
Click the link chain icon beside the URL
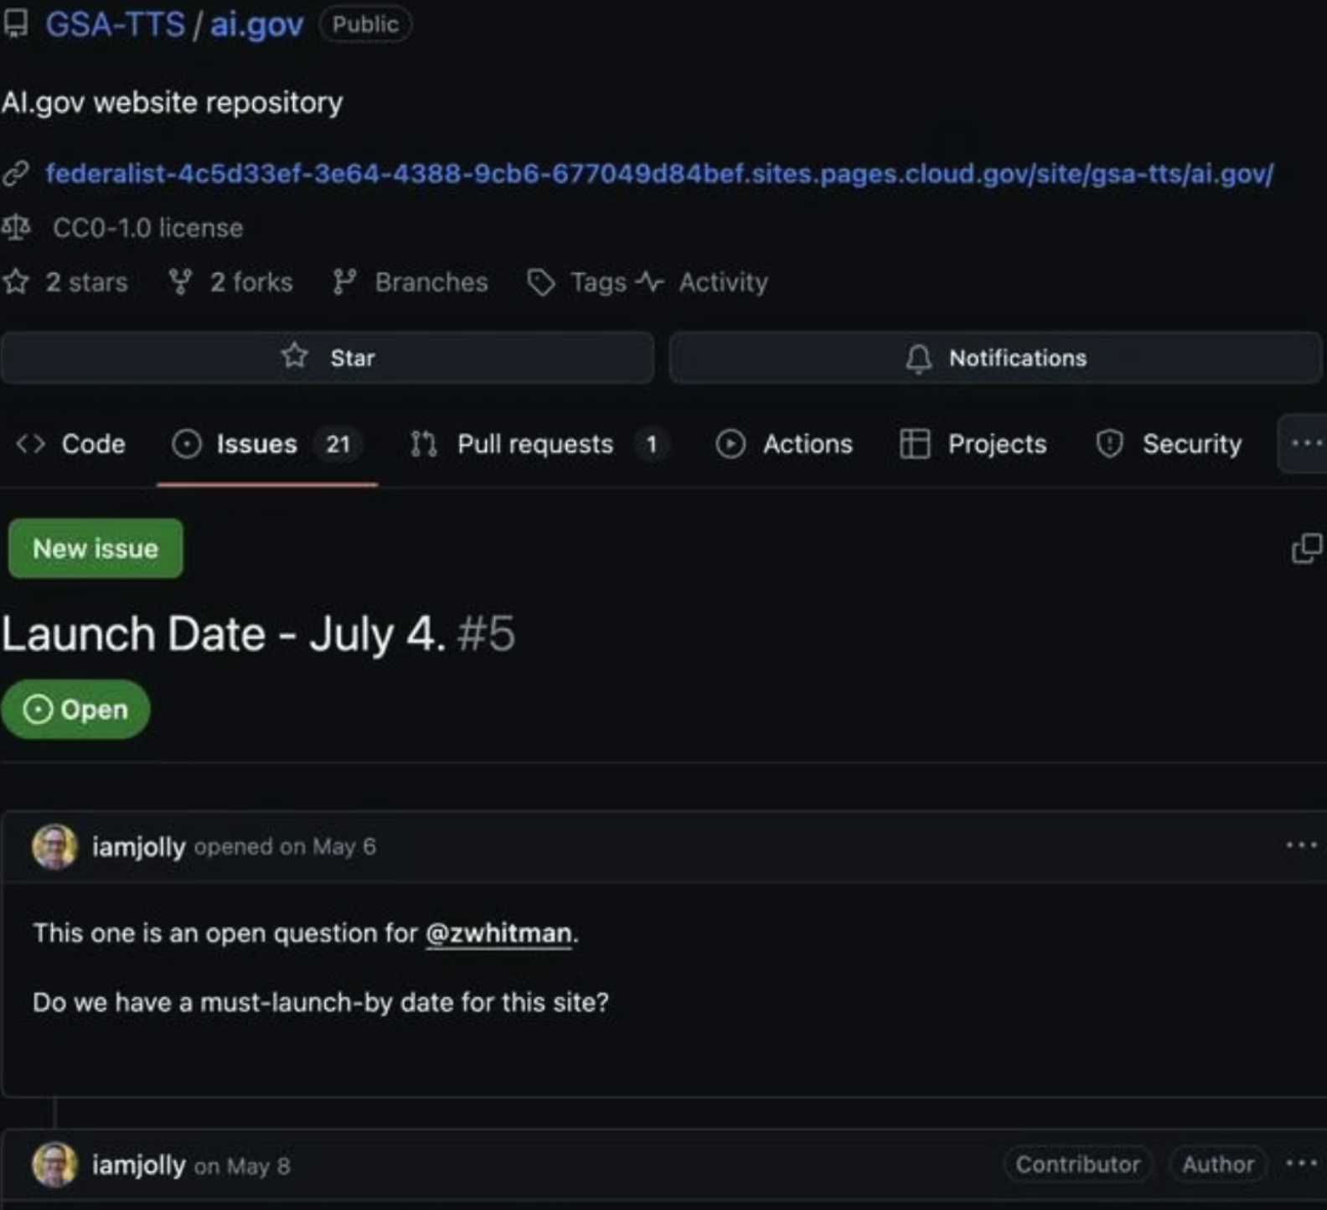point(15,173)
